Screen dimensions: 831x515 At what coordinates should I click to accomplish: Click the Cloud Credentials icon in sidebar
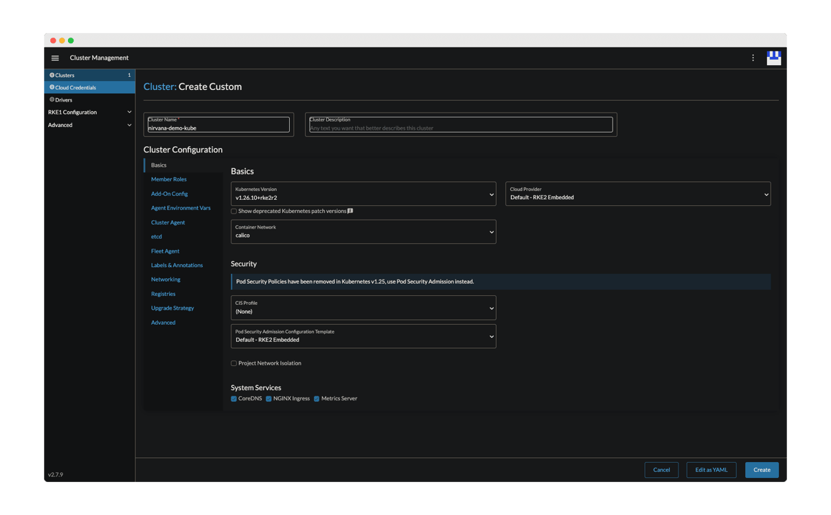tap(52, 87)
